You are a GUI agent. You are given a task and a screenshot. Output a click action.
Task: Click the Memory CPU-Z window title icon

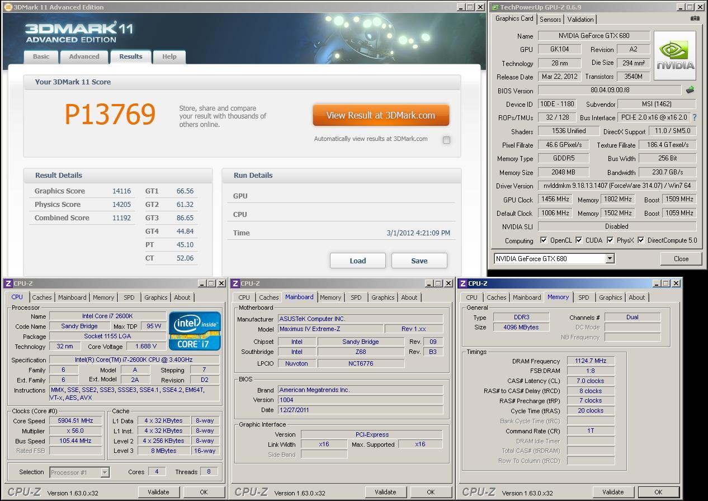(463, 283)
